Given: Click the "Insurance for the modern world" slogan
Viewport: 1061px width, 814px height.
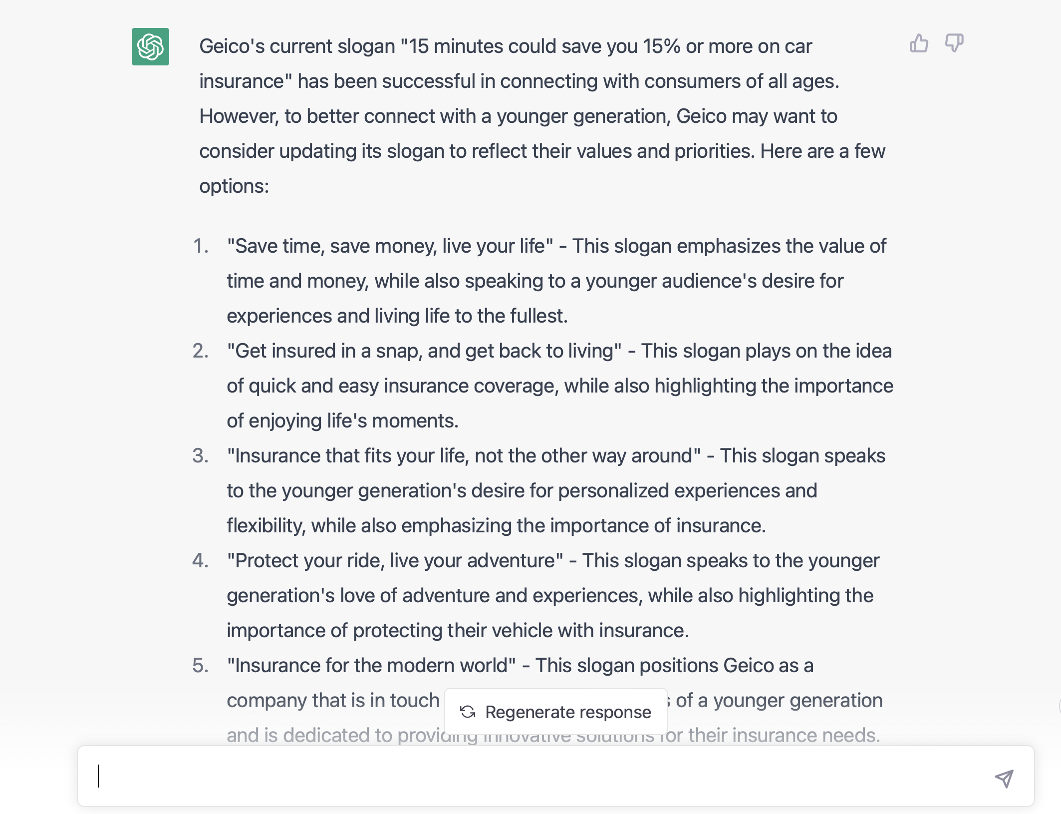Looking at the screenshot, I should [371, 666].
